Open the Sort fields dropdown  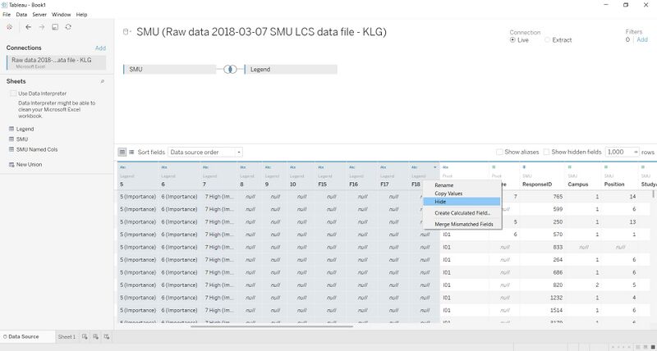tap(204, 153)
